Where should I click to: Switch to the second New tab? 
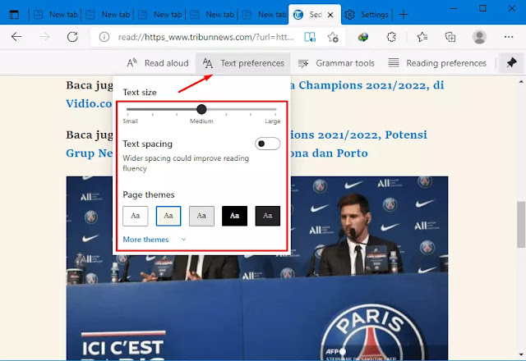108,15
